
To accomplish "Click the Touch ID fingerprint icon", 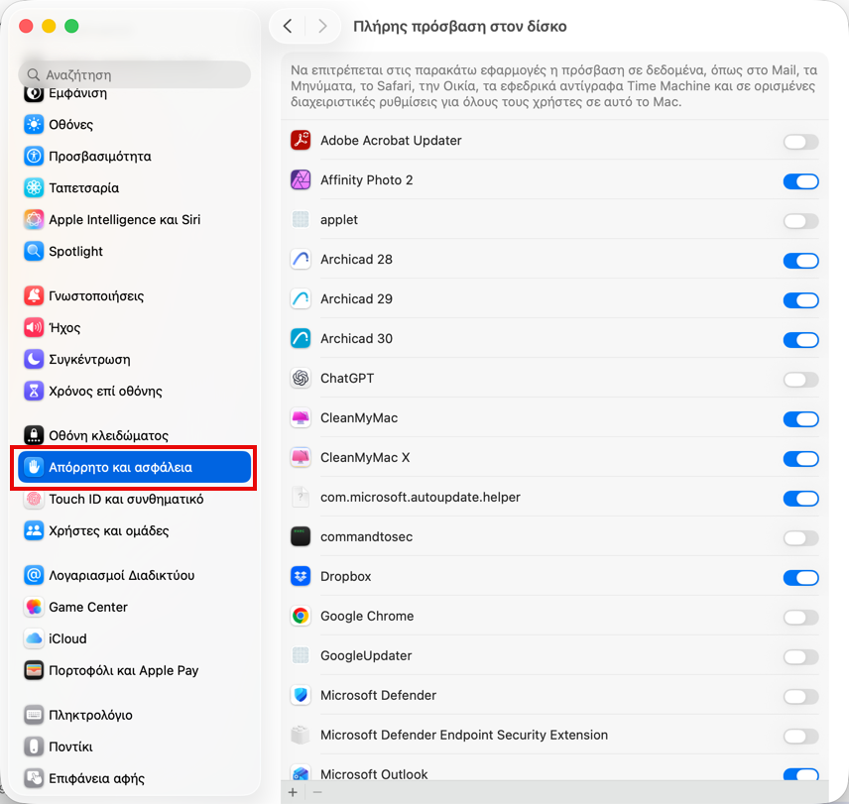I will 34,499.
